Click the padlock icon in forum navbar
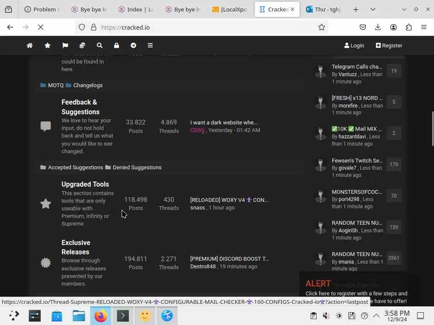 click(x=117, y=45)
